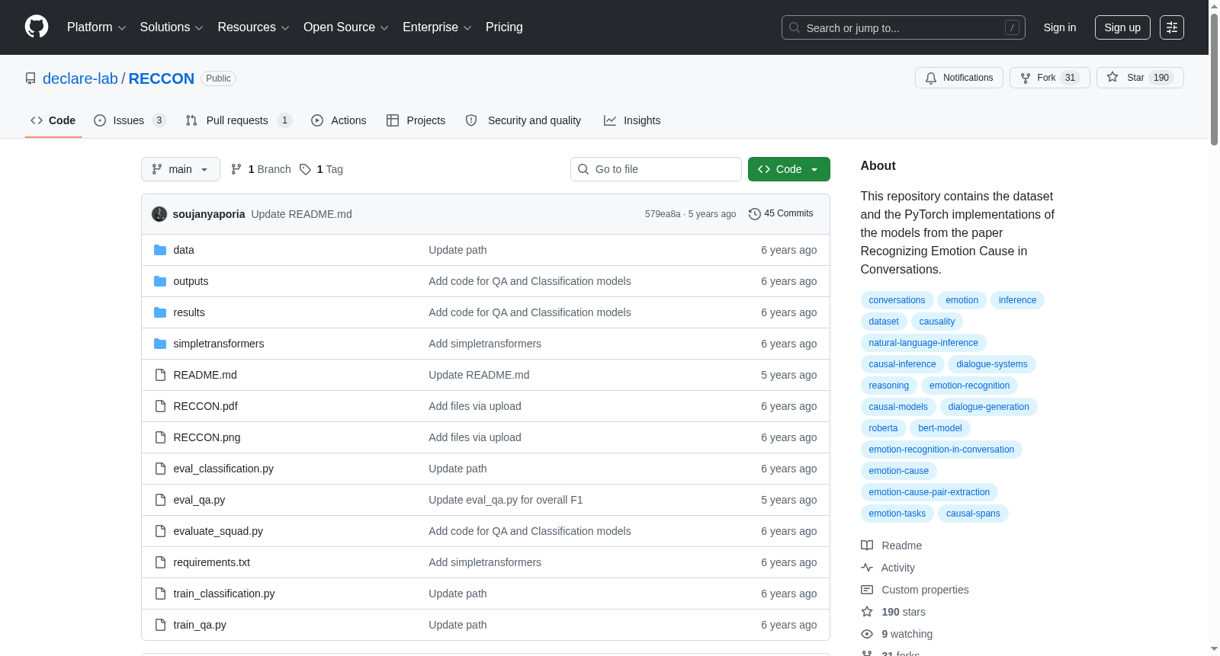Click the data folder icon
The width and height of the screenshot is (1220, 656).
pyautogui.click(x=160, y=250)
